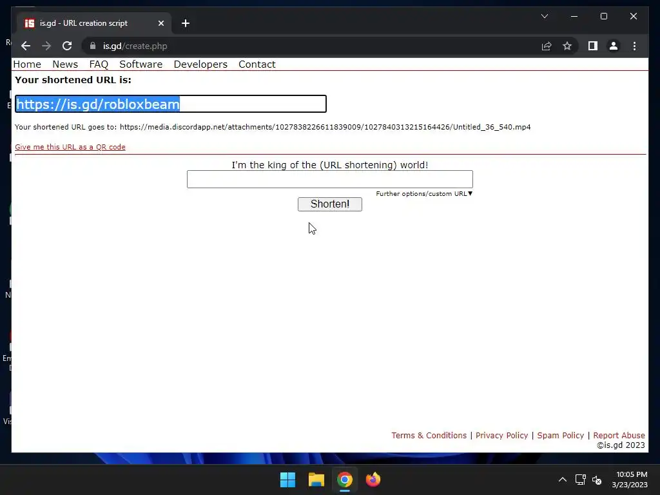
Task: Click the Chrome taskbar icon
Action: (x=344, y=480)
